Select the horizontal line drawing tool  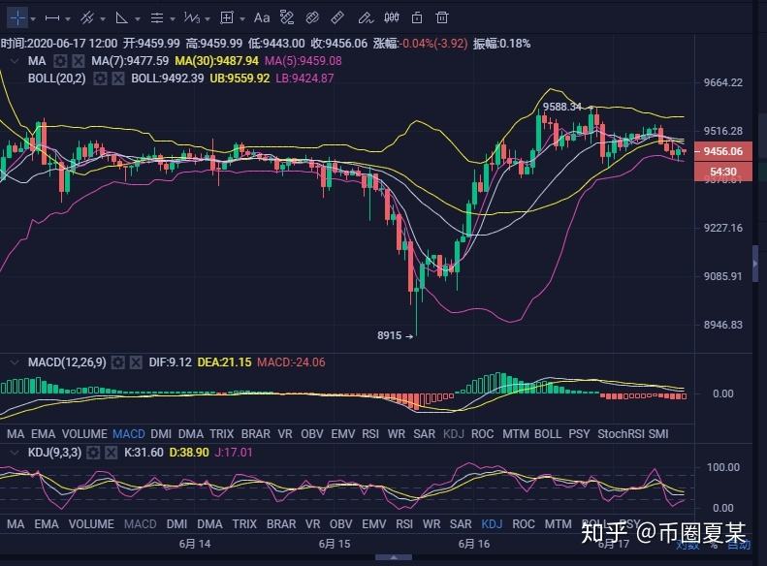[x=51, y=18]
